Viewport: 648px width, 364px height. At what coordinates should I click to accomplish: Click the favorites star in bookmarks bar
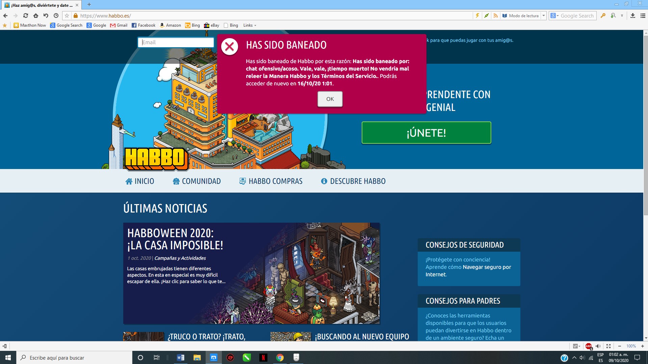pos(5,25)
